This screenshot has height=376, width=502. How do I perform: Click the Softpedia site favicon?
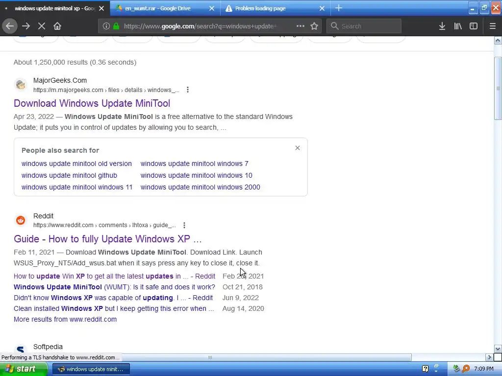(x=21, y=350)
